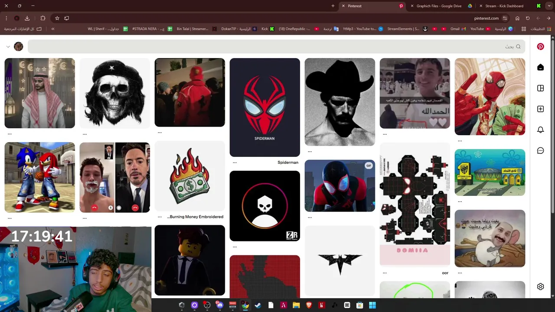This screenshot has width=555, height=312.
Task: Open CapCut from the taskbar
Action: [347, 305]
